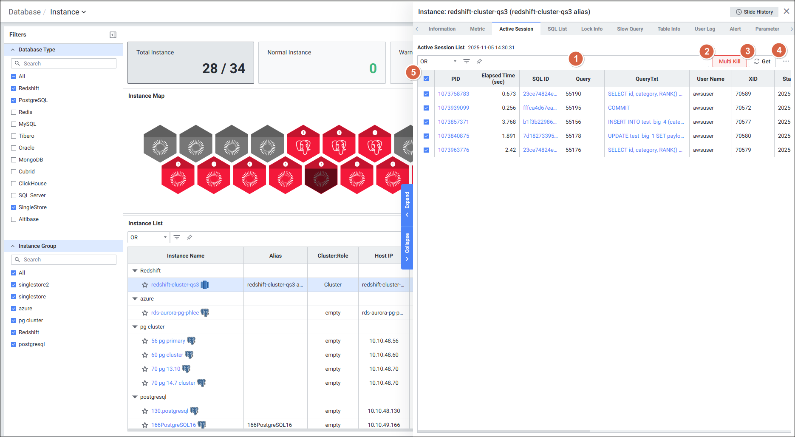Screen dimensions: 795x437
Task: Click filter icon in Instance List toolbar
Action: coord(177,237)
